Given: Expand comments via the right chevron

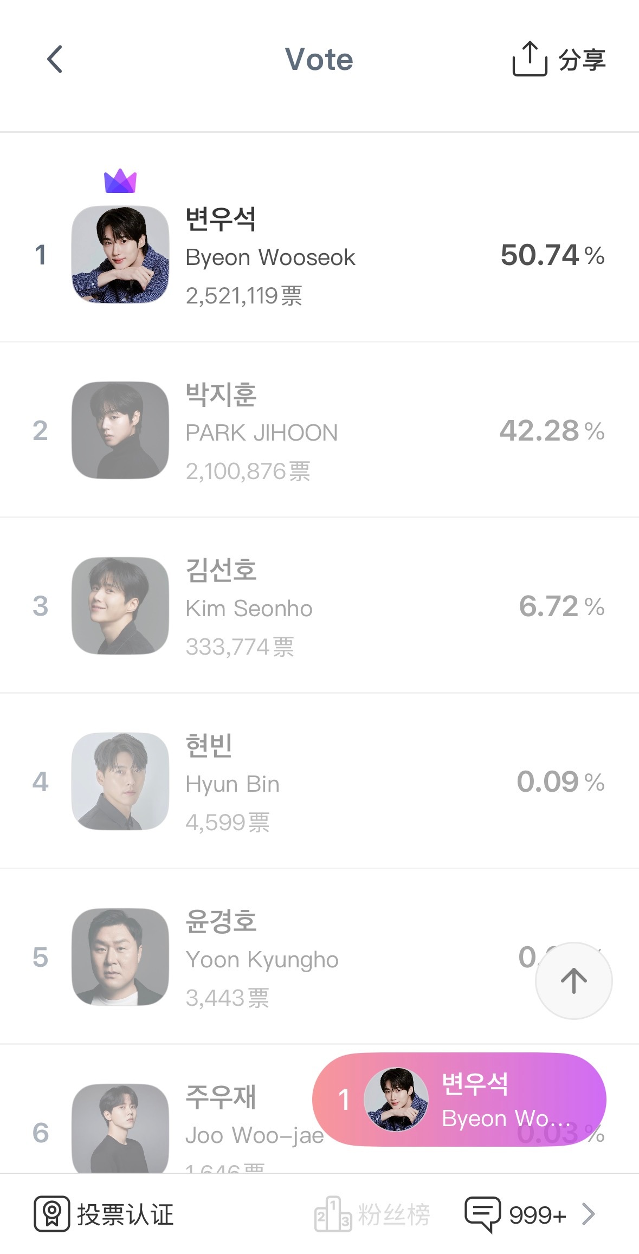Looking at the screenshot, I should tap(589, 1214).
